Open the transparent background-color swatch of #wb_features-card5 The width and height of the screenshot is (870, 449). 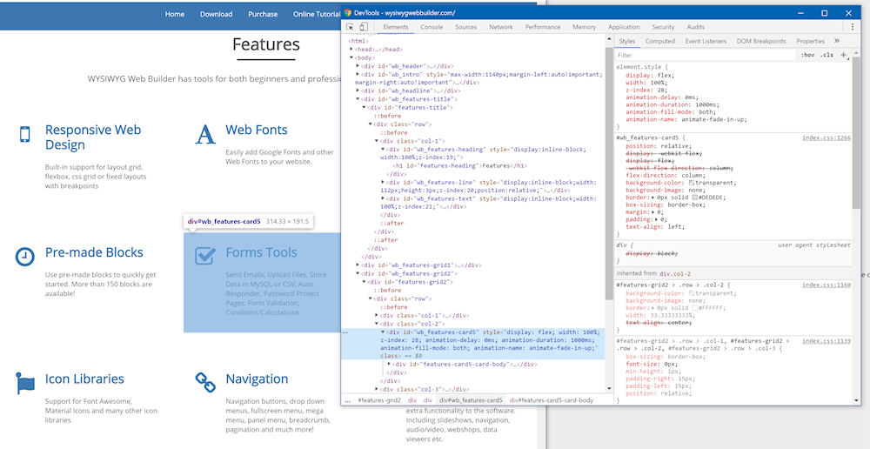tap(692, 183)
